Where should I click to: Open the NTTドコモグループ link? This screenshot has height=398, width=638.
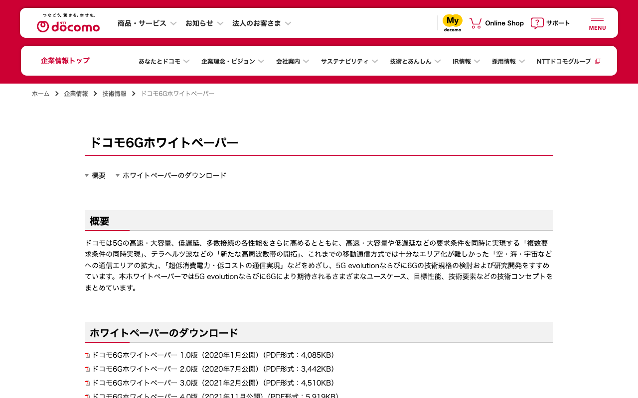coord(564,61)
